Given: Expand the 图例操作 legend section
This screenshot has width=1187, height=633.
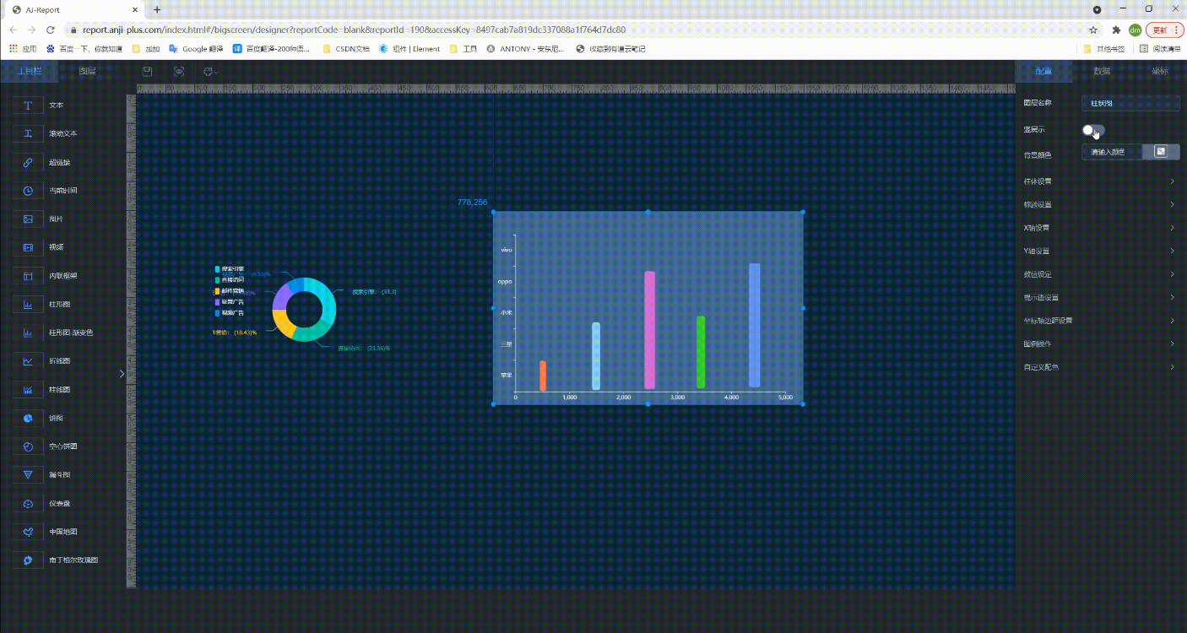Looking at the screenshot, I should pos(1098,344).
